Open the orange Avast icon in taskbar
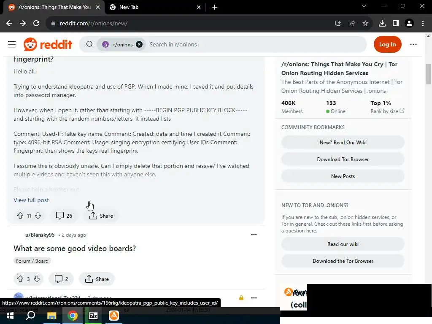Screen dimensions: 432x324 coord(114,316)
